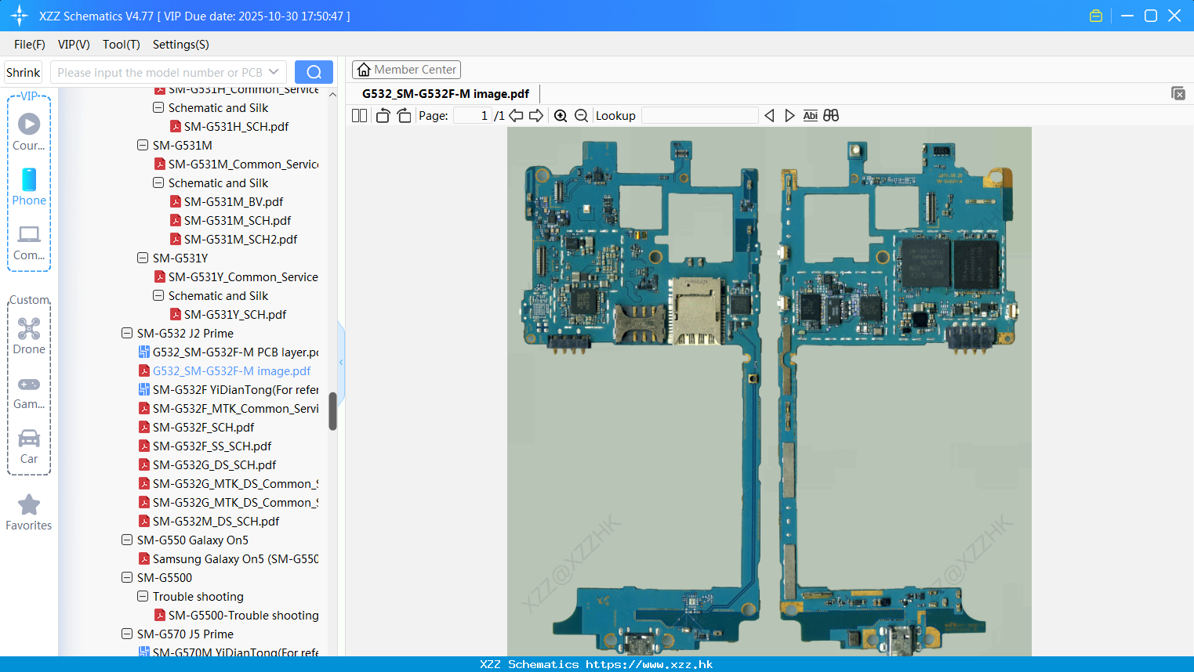
Task: Collapse Schematic and Silk under SM-G531M
Action: [x=158, y=183]
